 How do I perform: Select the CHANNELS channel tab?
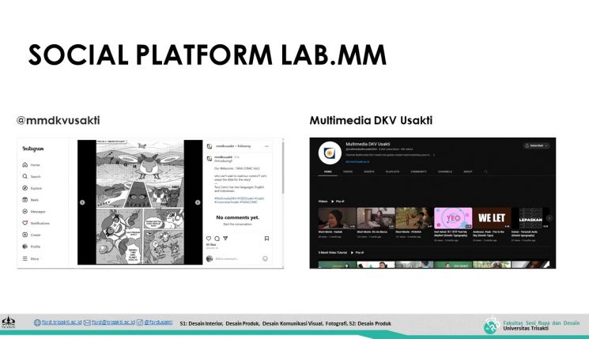(445, 171)
